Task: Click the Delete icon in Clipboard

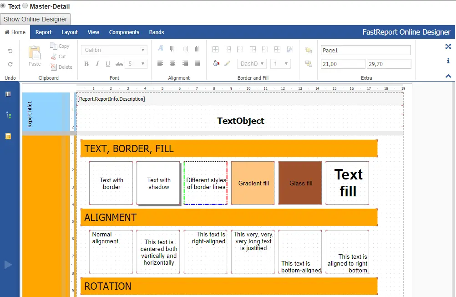Action: pyautogui.click(x=54, y=67)
